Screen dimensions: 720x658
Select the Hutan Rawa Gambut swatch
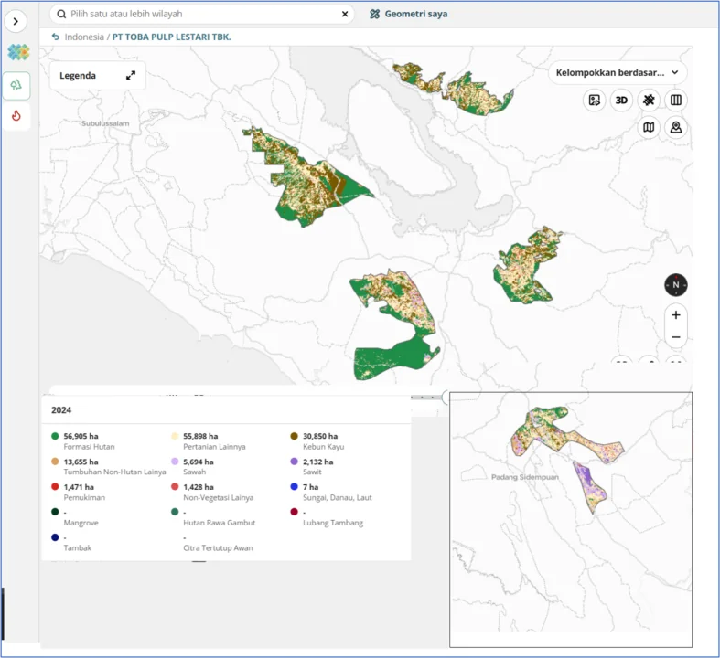point(175,512)
